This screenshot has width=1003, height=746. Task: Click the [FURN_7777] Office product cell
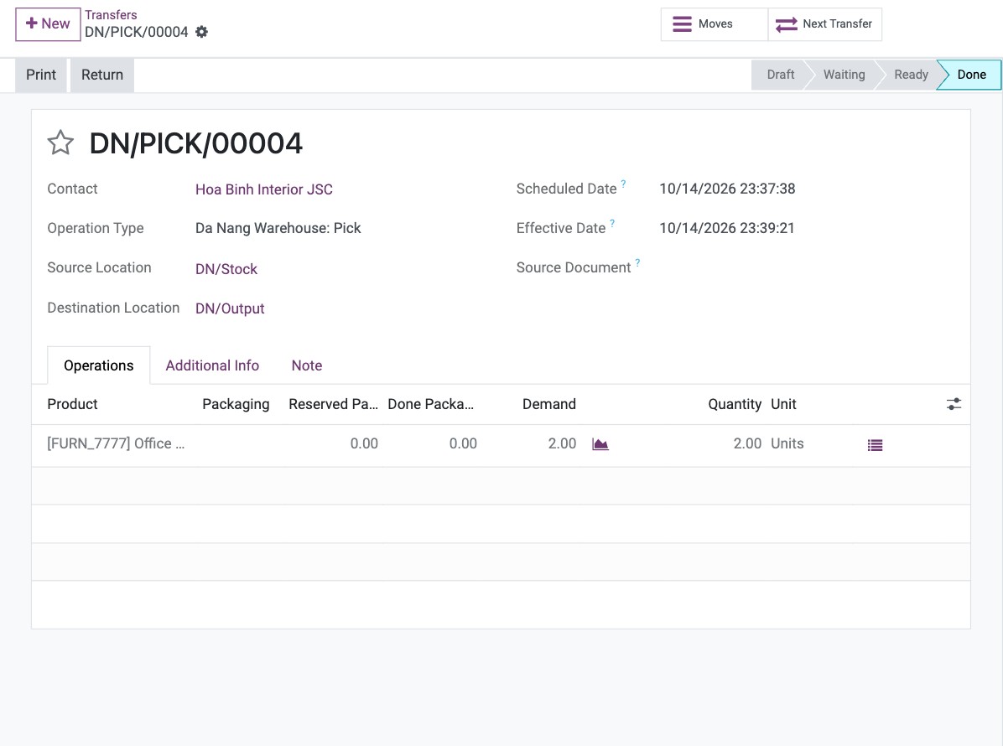click(116, 443)
